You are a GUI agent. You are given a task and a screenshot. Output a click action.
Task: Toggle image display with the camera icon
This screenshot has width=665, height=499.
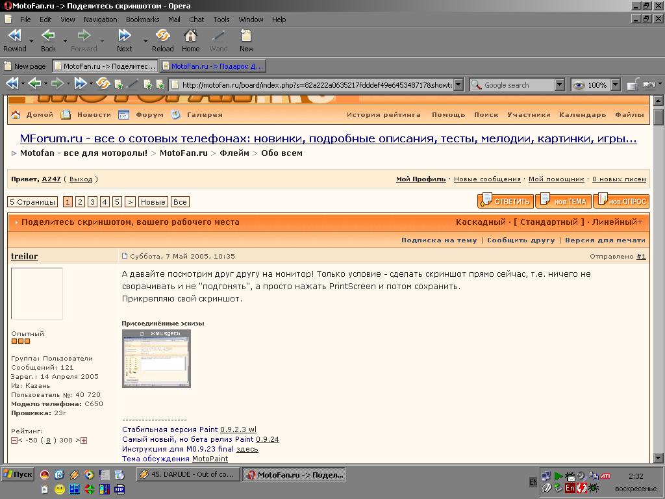pyautogui.click(x=649, y=84)
